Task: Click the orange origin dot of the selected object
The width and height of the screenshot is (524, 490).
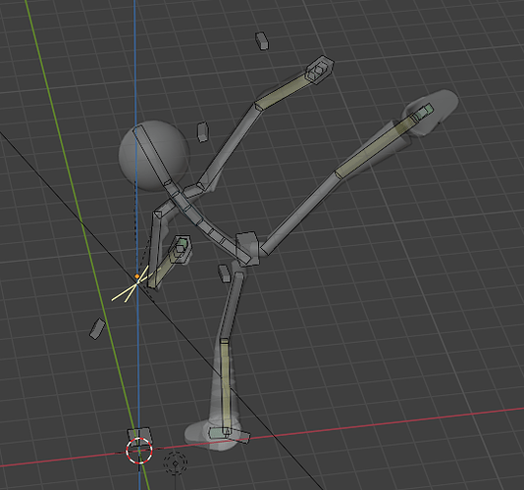Action: click(x=136, y=276)
